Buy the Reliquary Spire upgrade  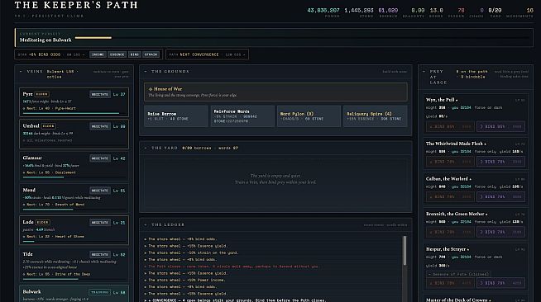click(x=376, y=116)
